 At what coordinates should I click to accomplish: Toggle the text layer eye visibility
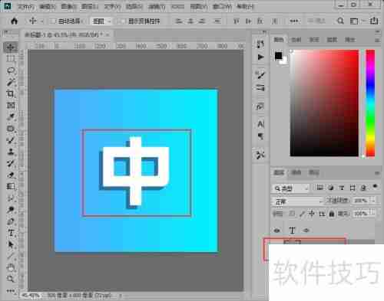(x=276, y=231)
